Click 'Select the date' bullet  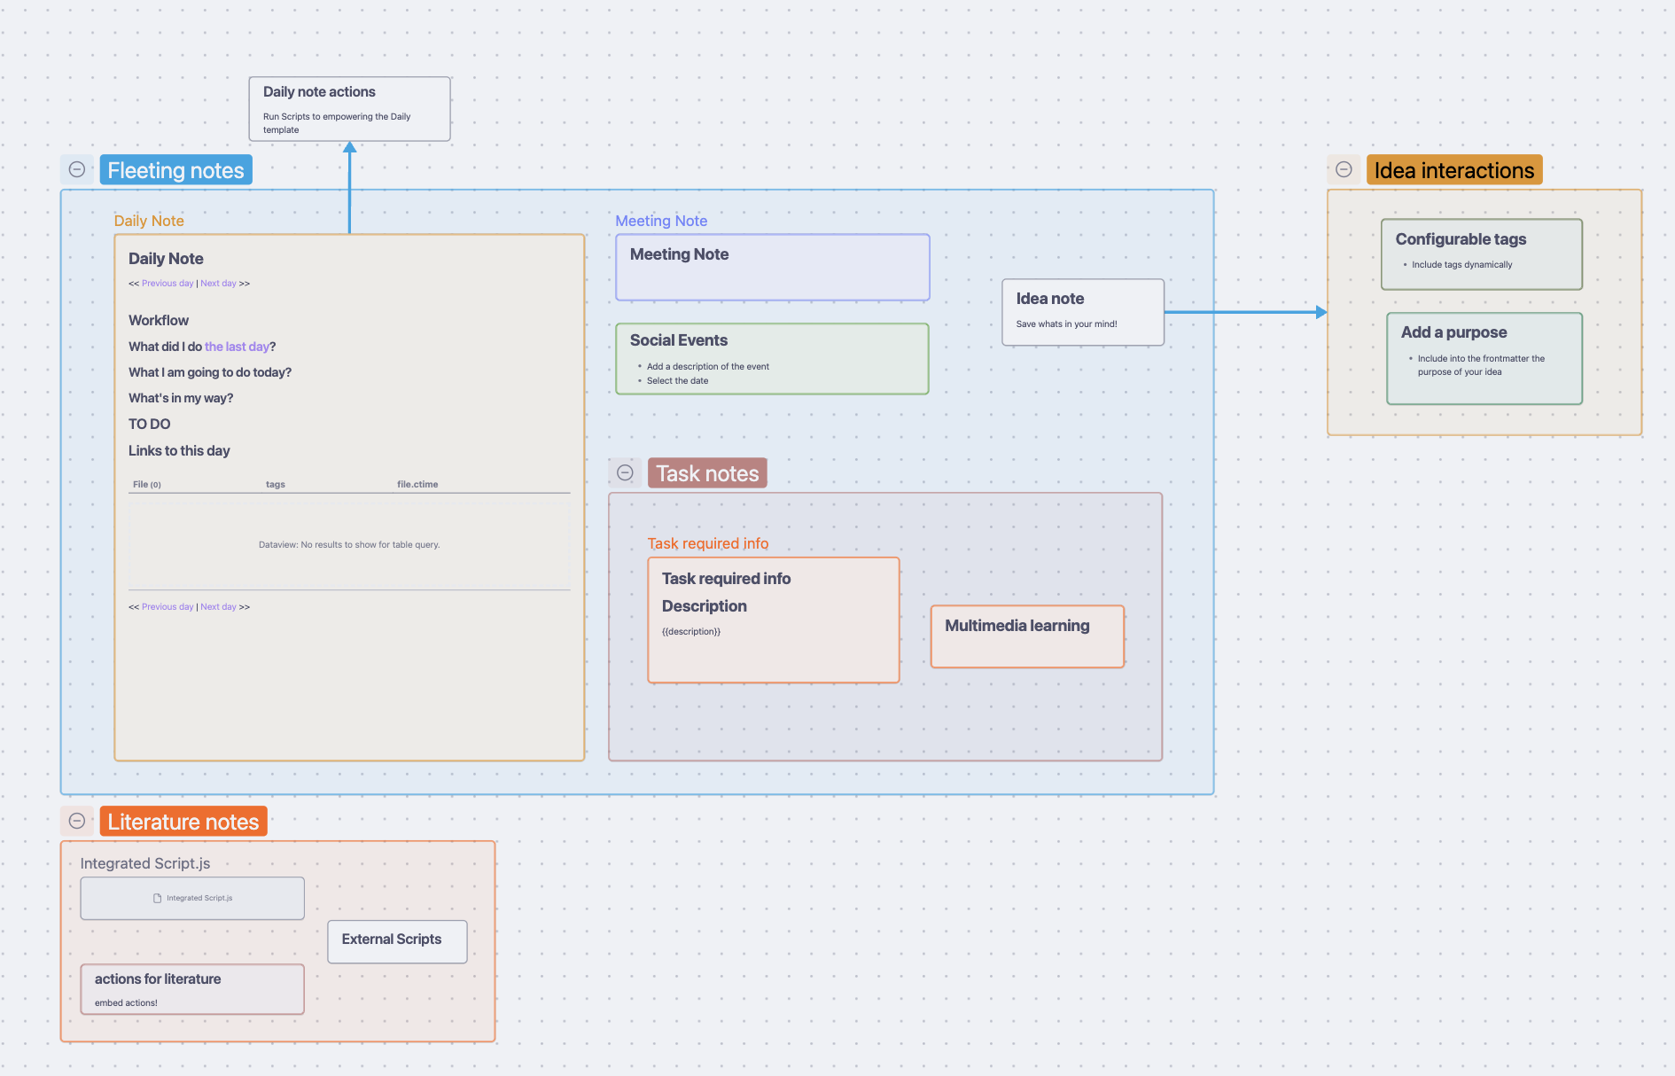(677, 381)
